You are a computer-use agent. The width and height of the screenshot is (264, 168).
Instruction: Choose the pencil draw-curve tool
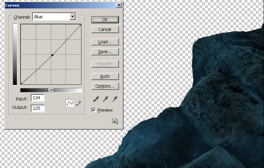78,103
